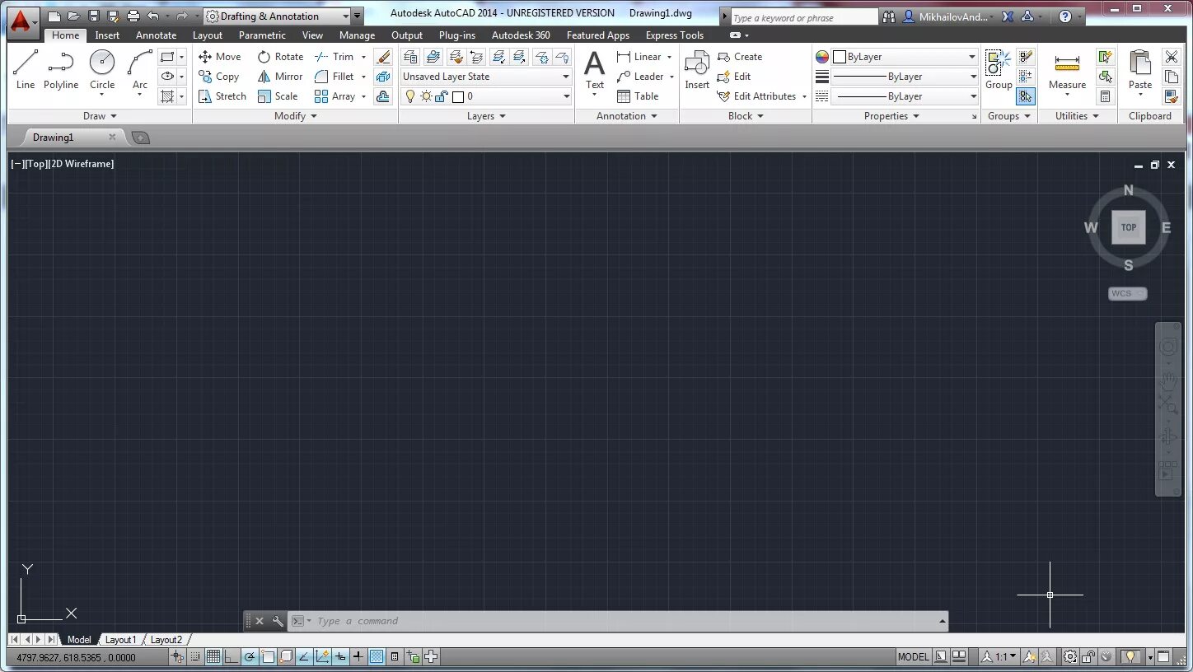Toggle Transparency display in status bar
This screenshot has width=1193, height=672.
coord(377,657)
